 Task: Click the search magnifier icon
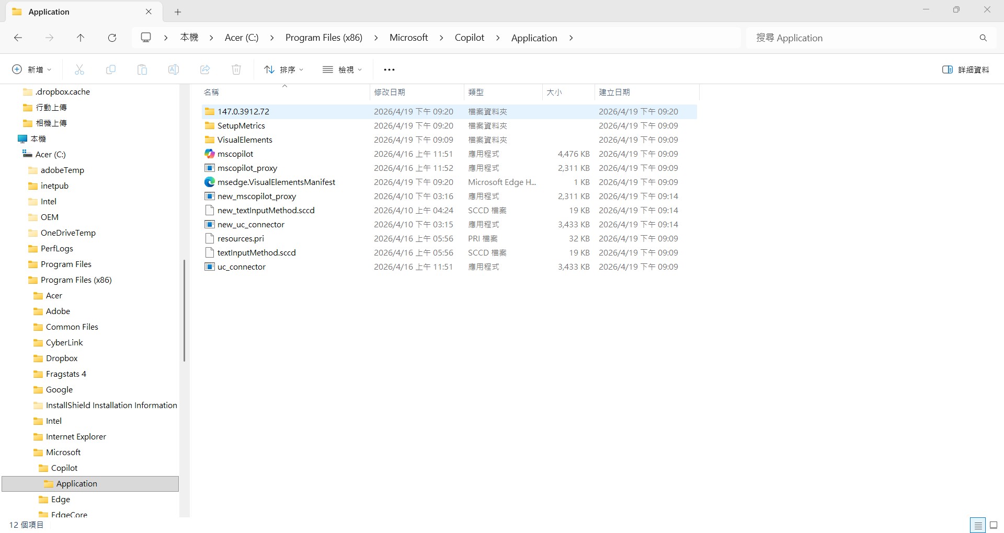tap(983, 38)
